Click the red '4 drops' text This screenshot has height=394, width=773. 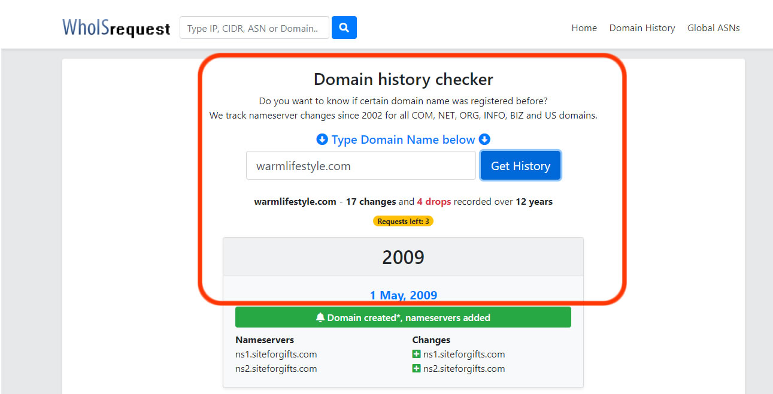point(434,202)
